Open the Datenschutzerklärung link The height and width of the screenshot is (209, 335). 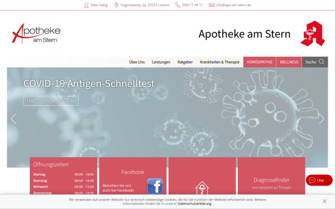195,203
